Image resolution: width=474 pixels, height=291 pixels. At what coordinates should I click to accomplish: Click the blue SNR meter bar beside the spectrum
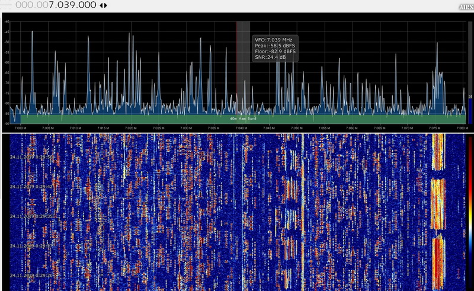click(x=470, y=111)
